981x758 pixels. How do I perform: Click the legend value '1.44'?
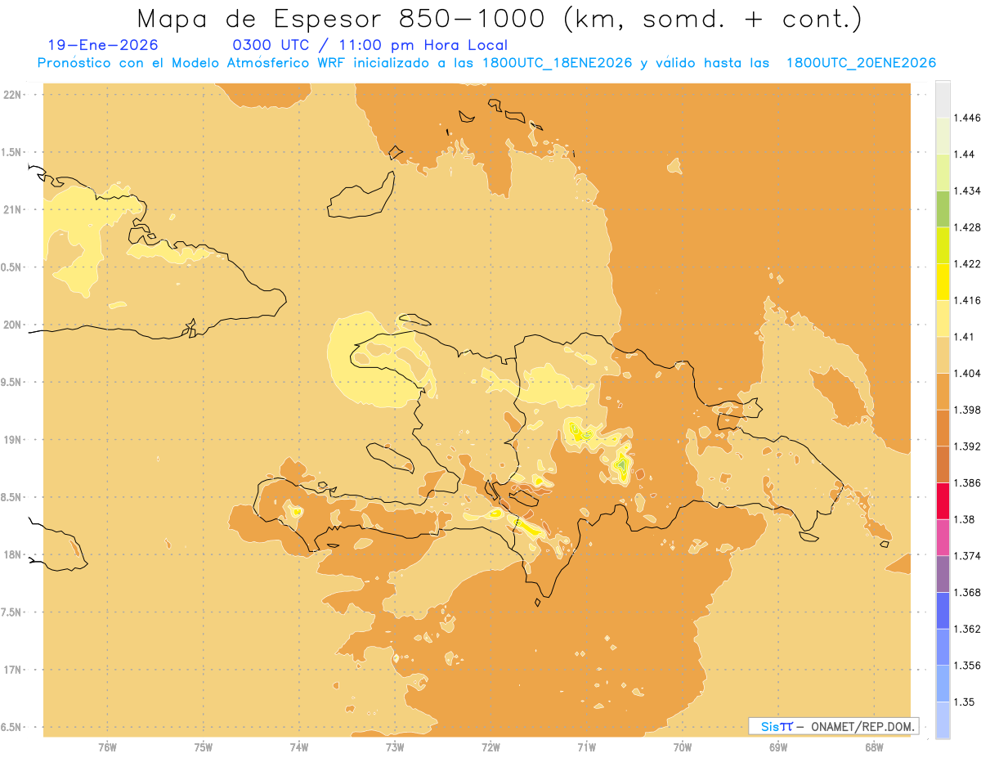(964, 155)
